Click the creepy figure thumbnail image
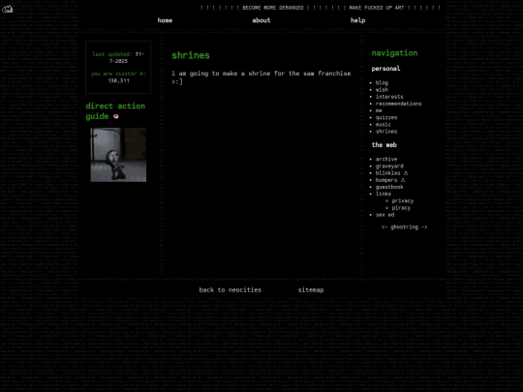This screenshot has width=523, height=392. 118,155
